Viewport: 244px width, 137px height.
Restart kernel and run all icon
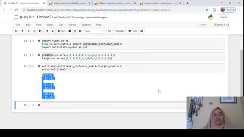click(x=80, y=31)
